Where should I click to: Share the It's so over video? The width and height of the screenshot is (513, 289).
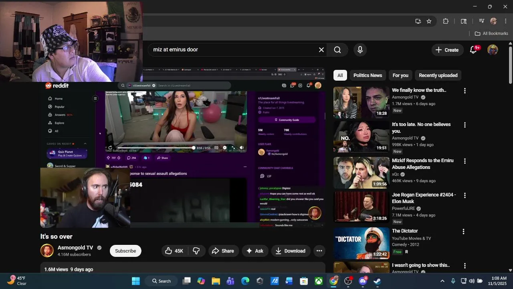pos(223,251)
